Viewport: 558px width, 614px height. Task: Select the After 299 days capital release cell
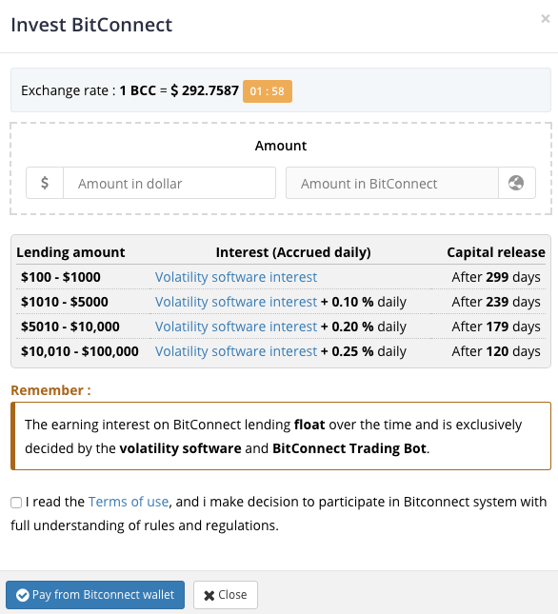[496, 277]
